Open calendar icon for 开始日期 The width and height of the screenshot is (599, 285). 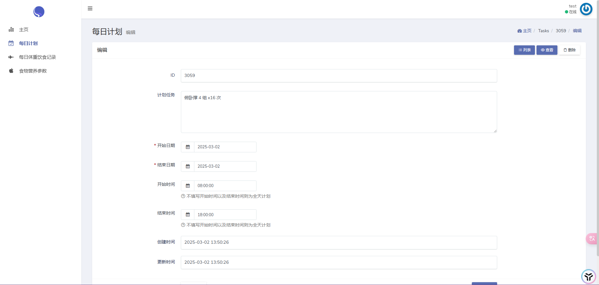pos(188,147)
